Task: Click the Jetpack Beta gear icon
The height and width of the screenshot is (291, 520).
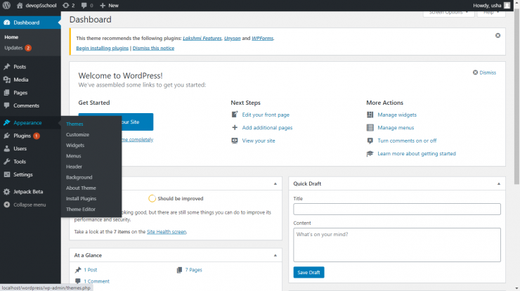Action: (x=6, y=192)
